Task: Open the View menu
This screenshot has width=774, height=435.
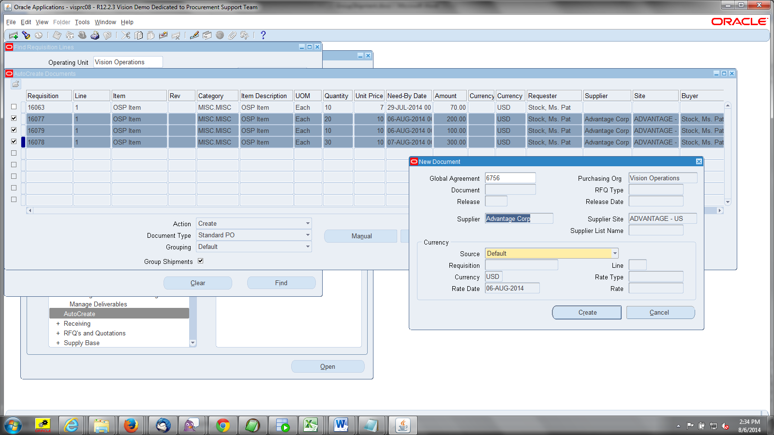Action: [42, 22]
